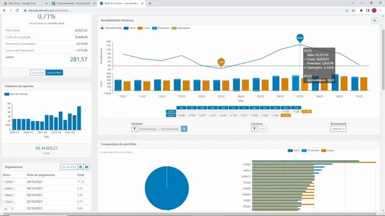Click the tallest bar in Histórico de aportes
Screen dimensions: 385x216
coord(79,118)
